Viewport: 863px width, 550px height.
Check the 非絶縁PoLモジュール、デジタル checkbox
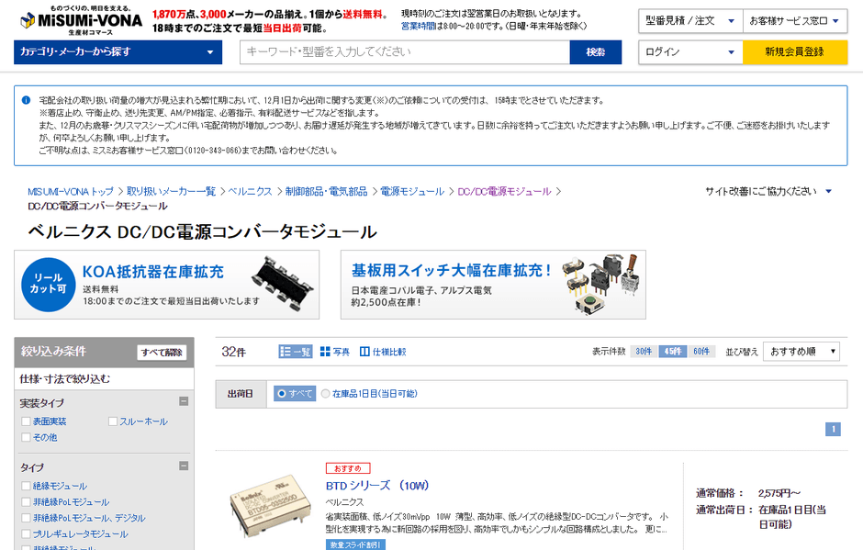coord(26,518)
